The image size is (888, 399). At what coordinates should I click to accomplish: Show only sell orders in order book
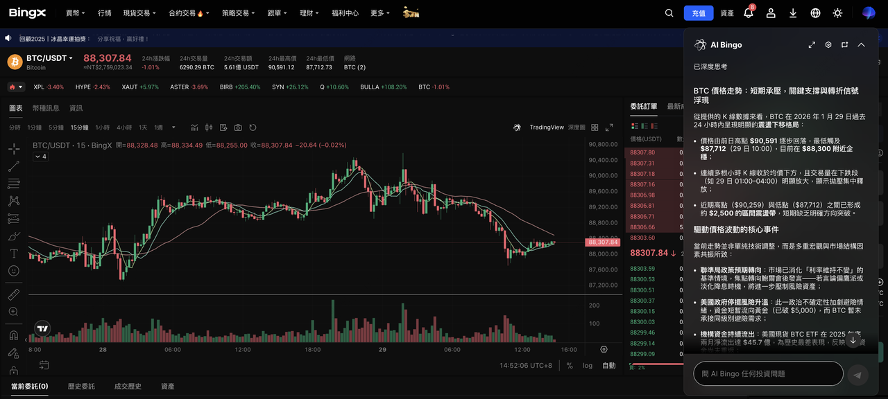click(x=656, y=125)
